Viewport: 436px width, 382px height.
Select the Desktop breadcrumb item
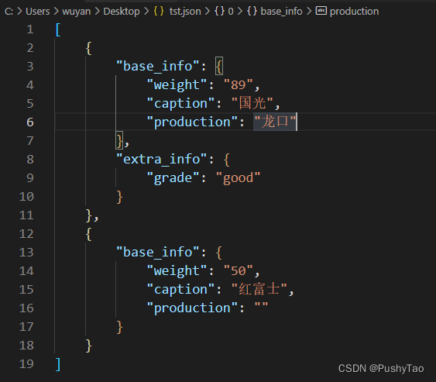122,12
